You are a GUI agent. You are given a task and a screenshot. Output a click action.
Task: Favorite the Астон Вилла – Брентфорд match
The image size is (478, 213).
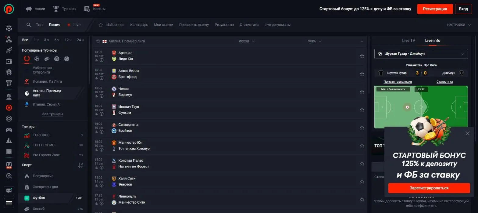[x=362, y=74]
